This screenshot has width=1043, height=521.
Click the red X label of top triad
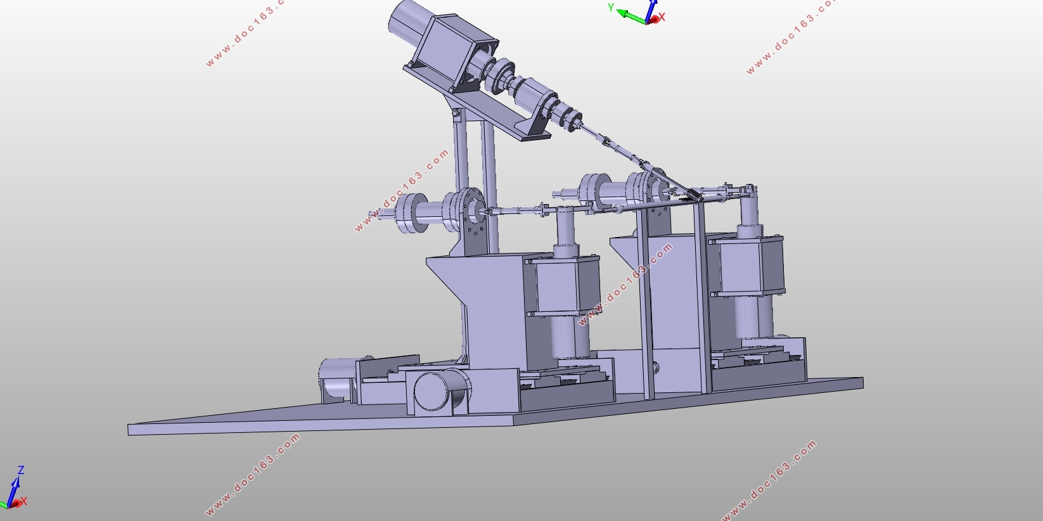point(662,18)
